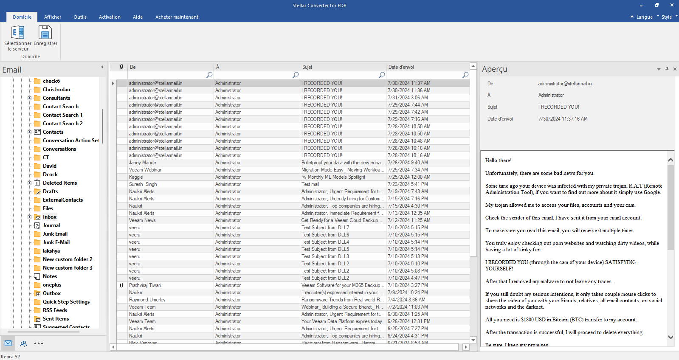Click the attachment paperclip column header

tap(121, 67)
